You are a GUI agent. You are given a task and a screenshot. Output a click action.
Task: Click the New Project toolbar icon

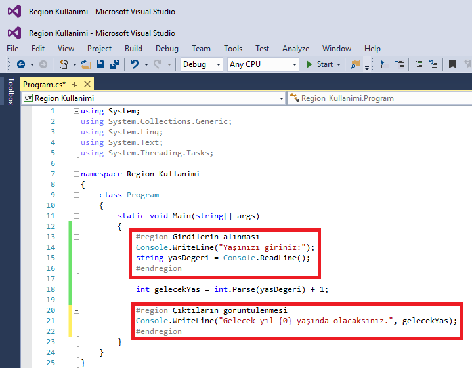pos(63,64)
